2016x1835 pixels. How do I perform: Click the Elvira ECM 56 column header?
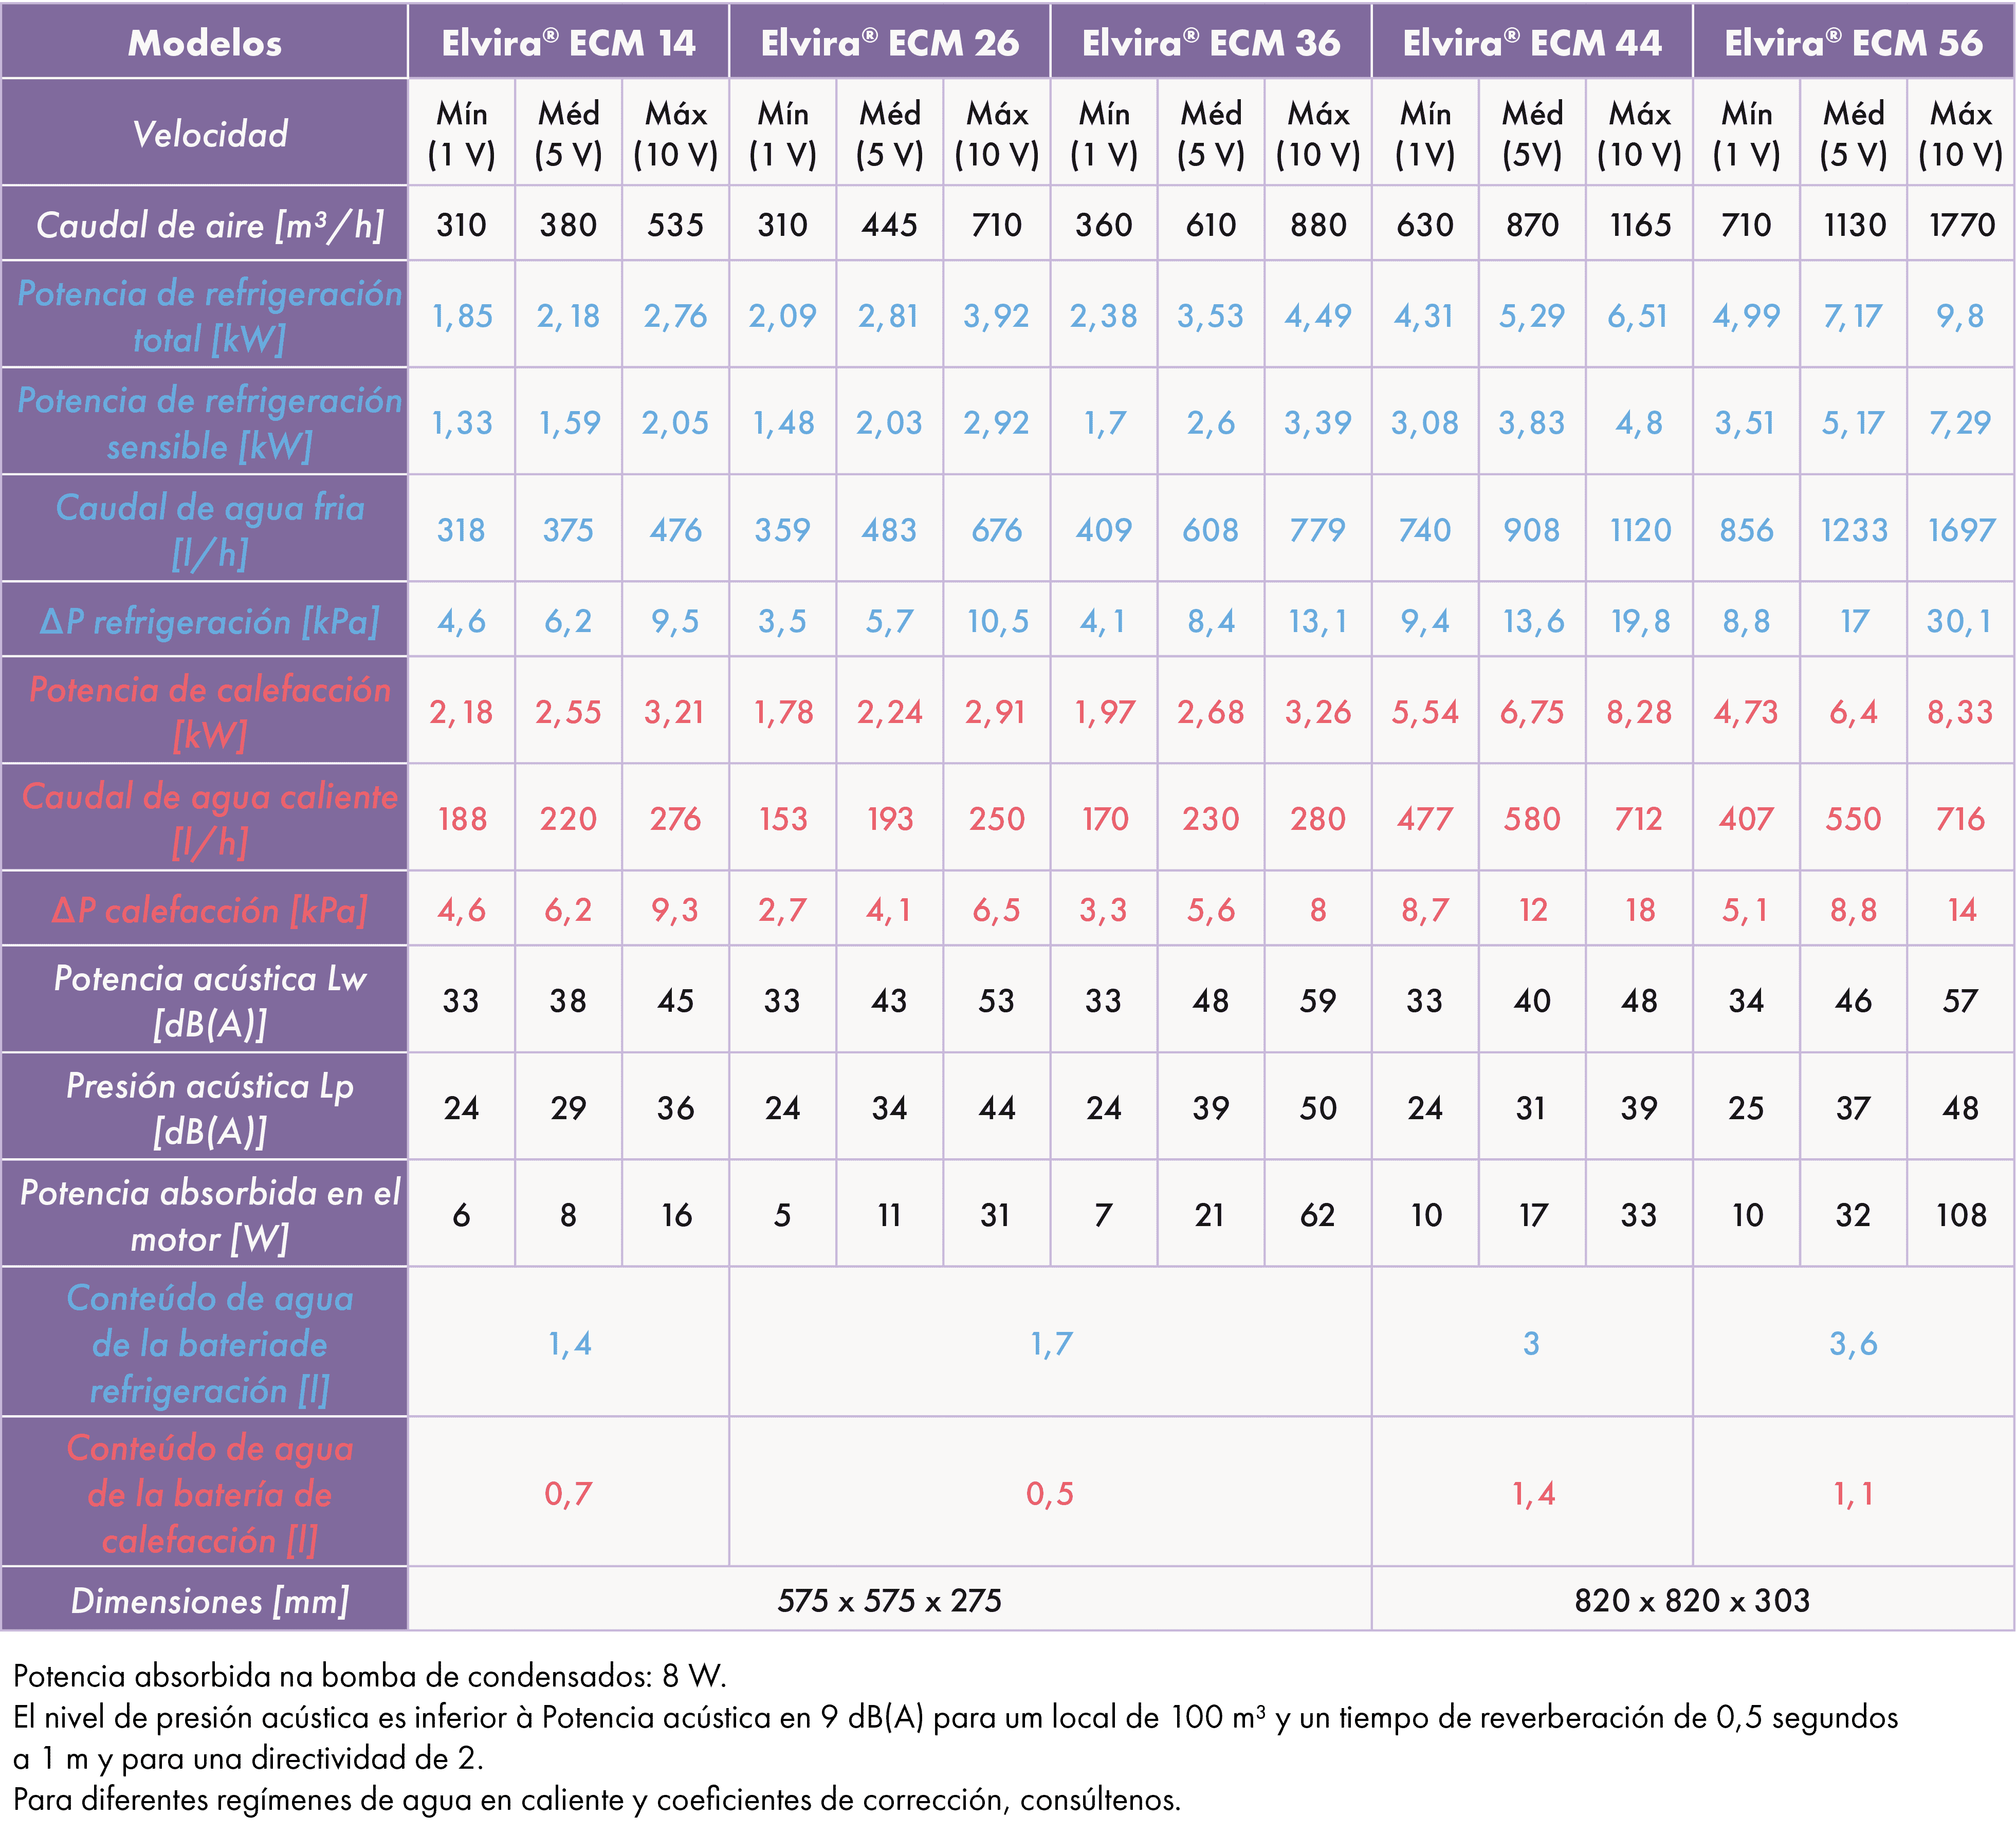click(x=1853, y=42)
